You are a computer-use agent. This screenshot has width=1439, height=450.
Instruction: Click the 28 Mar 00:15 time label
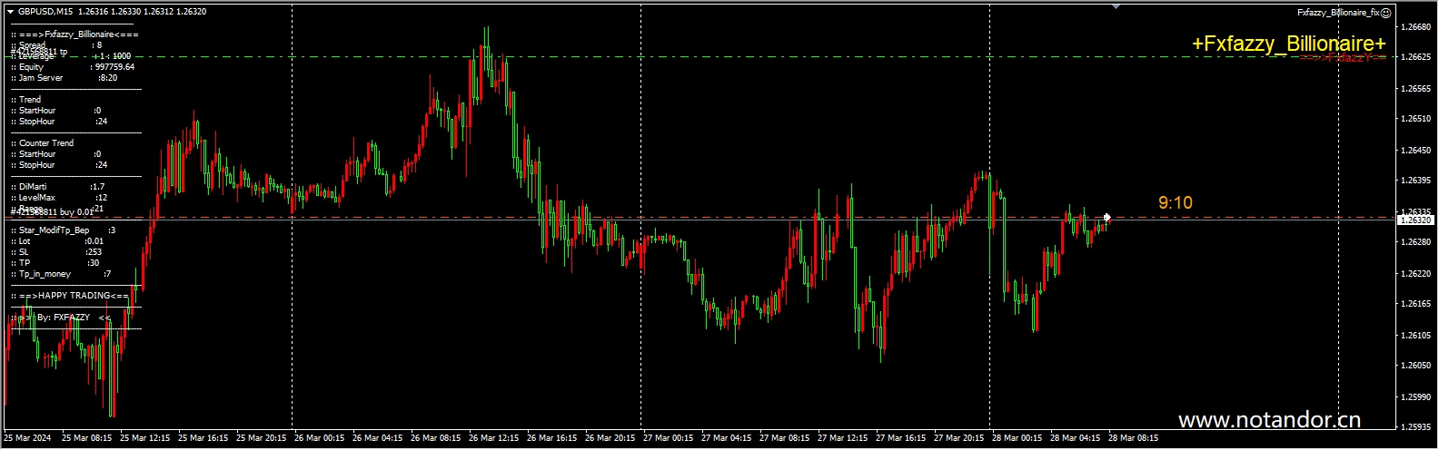pos(1017,438)
